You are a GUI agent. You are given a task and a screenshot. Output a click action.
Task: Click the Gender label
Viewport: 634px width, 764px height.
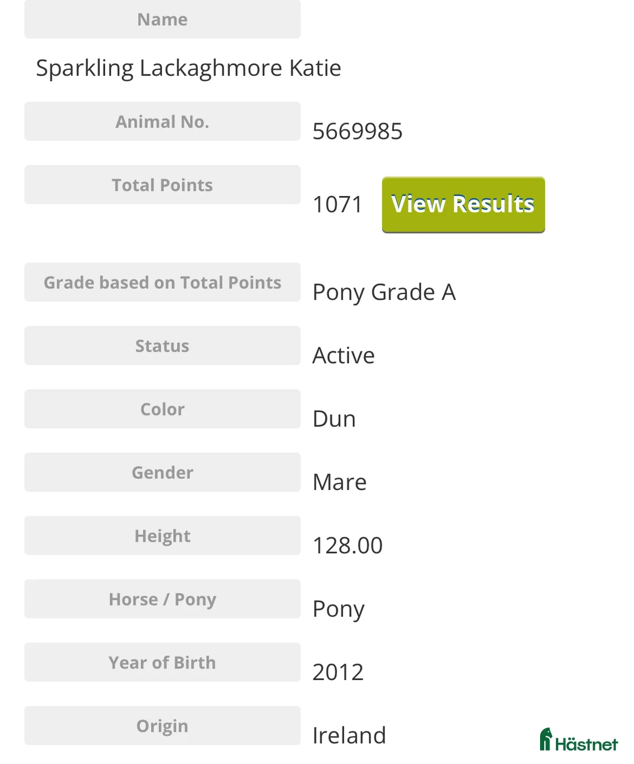(x=162, y=472)
